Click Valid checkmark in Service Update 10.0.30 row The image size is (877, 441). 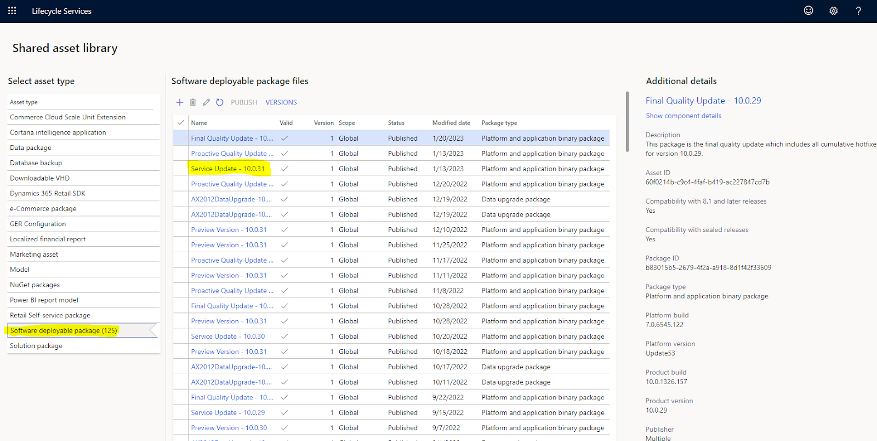tap(284, 336)
